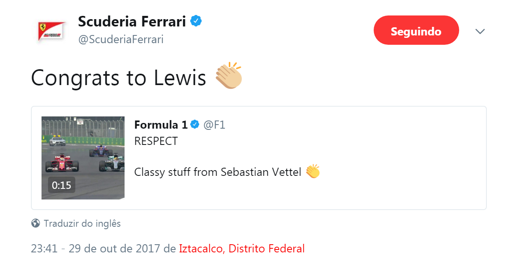Click the @F1 handle
The width and height of the screenshot is (519, 265).
pyautogui.click(x=214, y=125)
